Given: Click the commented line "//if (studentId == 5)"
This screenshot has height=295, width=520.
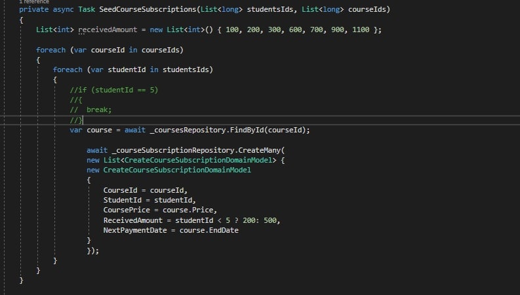Looking at the screenshot, I should pyautogui.click(x=113, y=90).
